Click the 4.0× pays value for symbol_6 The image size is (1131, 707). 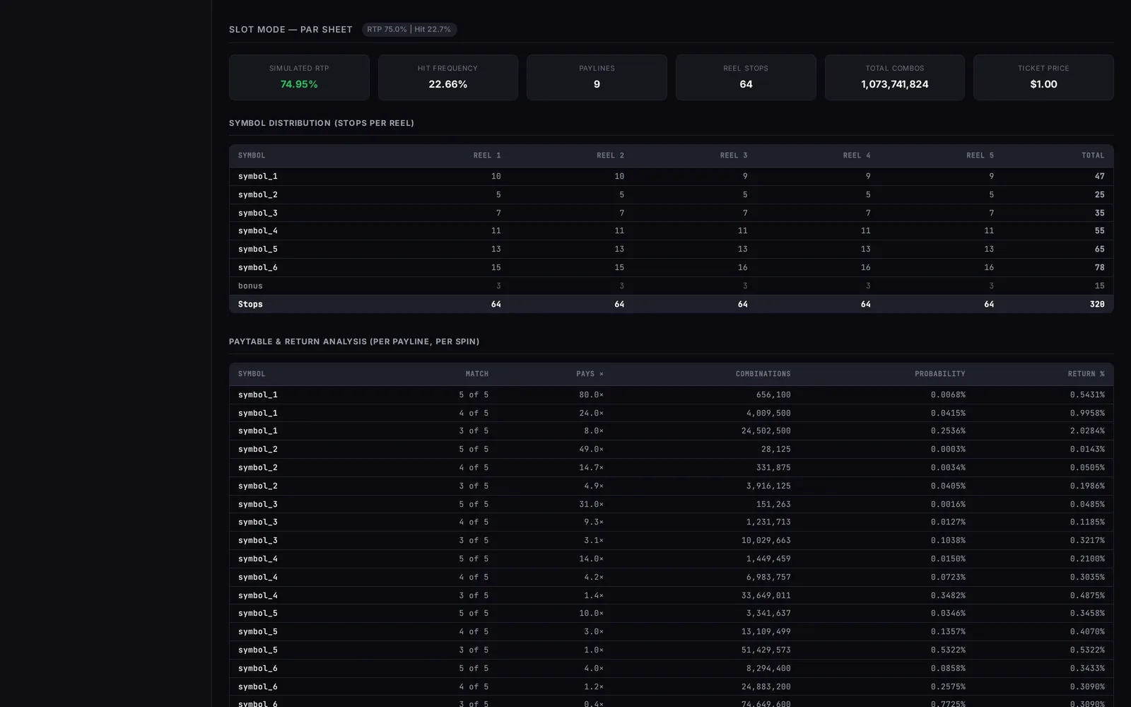click(x=594, y=668)
